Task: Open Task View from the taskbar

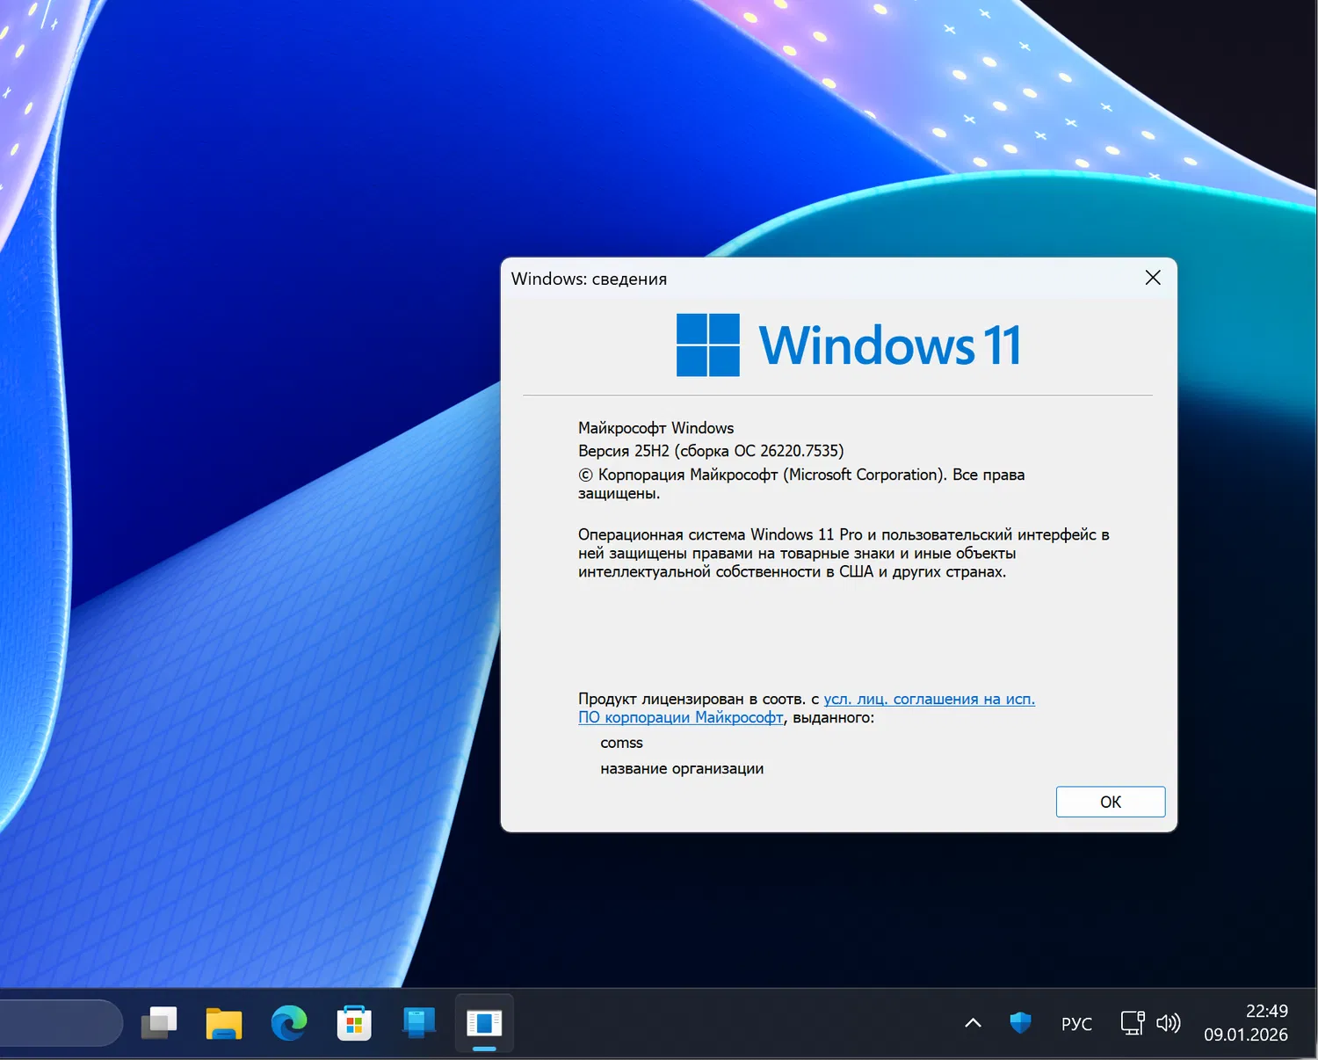Action: (x=159, y=1022)
